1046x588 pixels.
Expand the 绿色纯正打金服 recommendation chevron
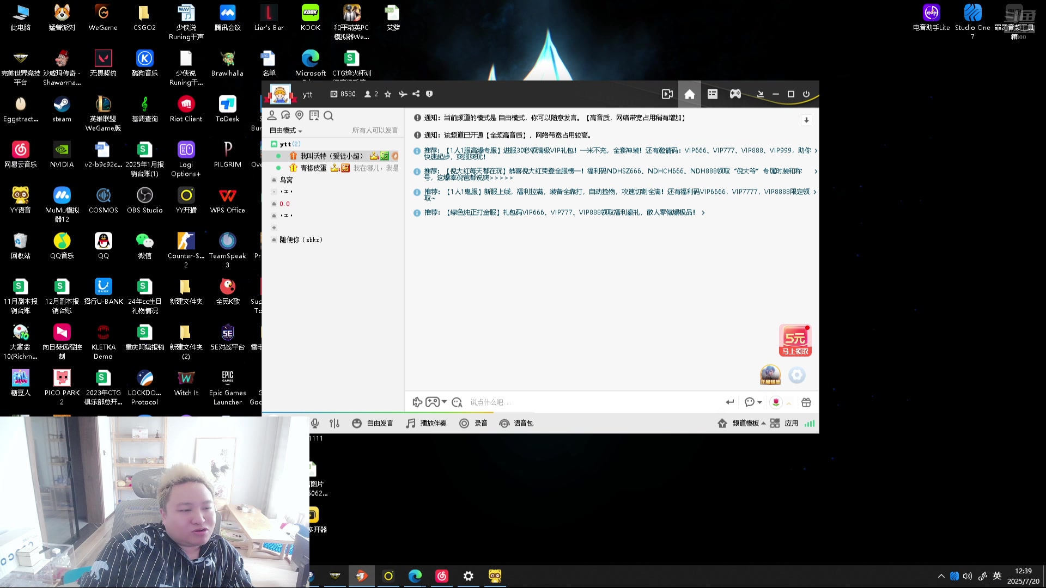click(703, 213)
